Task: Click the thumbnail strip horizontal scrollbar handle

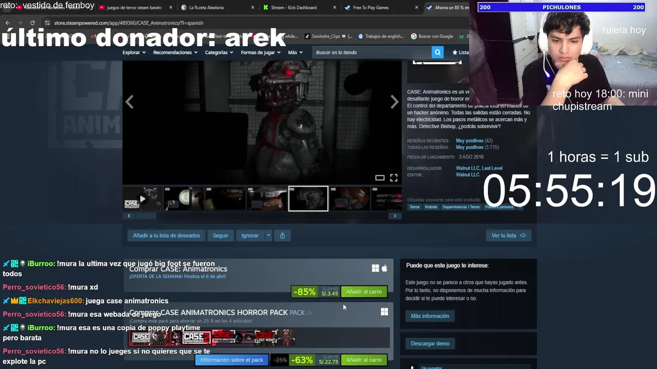Action: 146,216
